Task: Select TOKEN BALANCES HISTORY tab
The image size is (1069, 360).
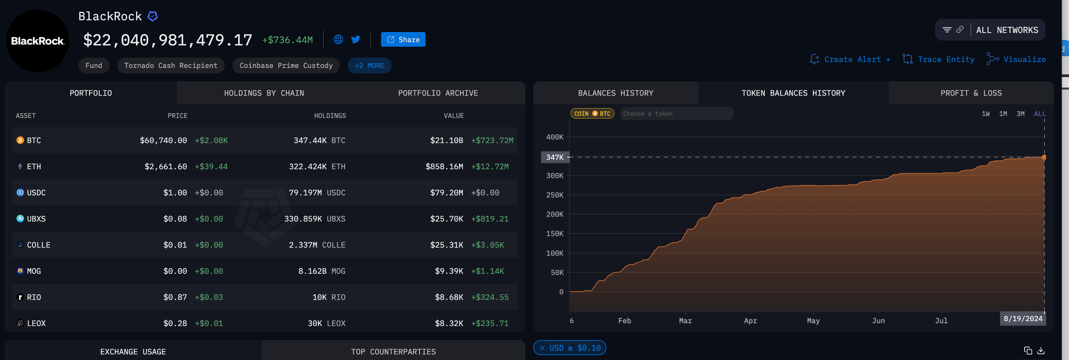Action: (x=793, y=93)
